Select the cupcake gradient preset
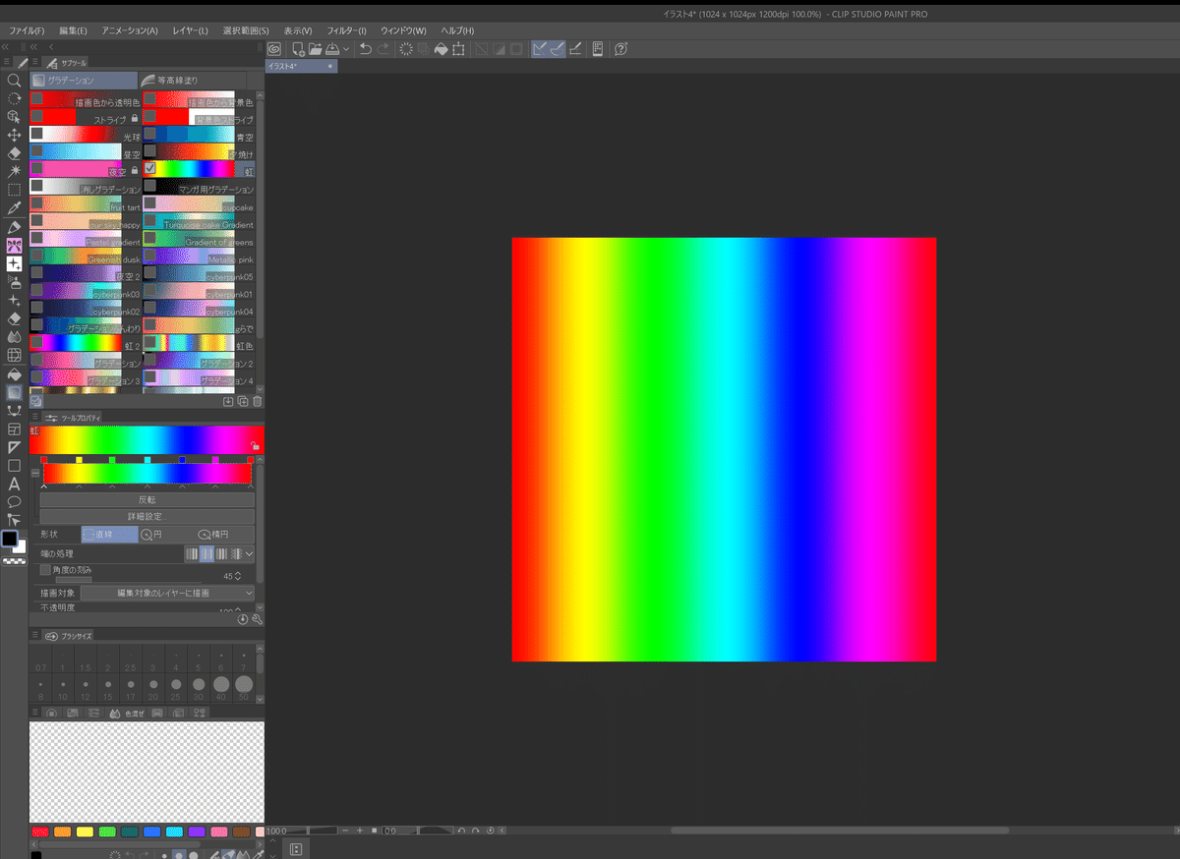 199,204
